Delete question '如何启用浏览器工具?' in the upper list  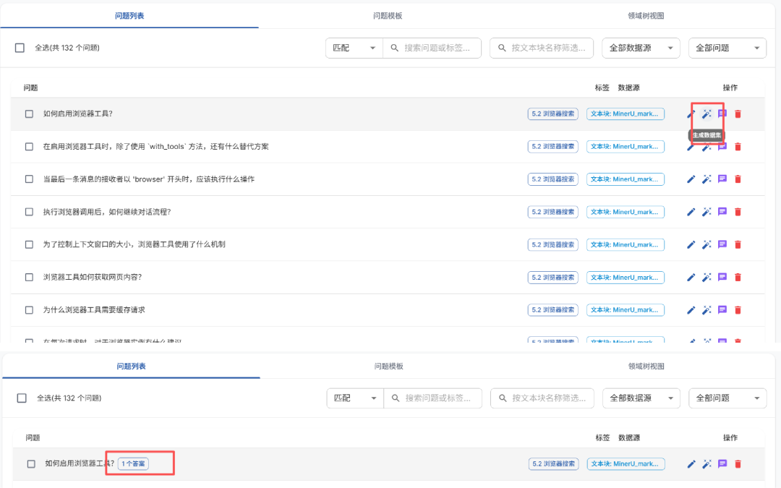click(x=738, y=114)
